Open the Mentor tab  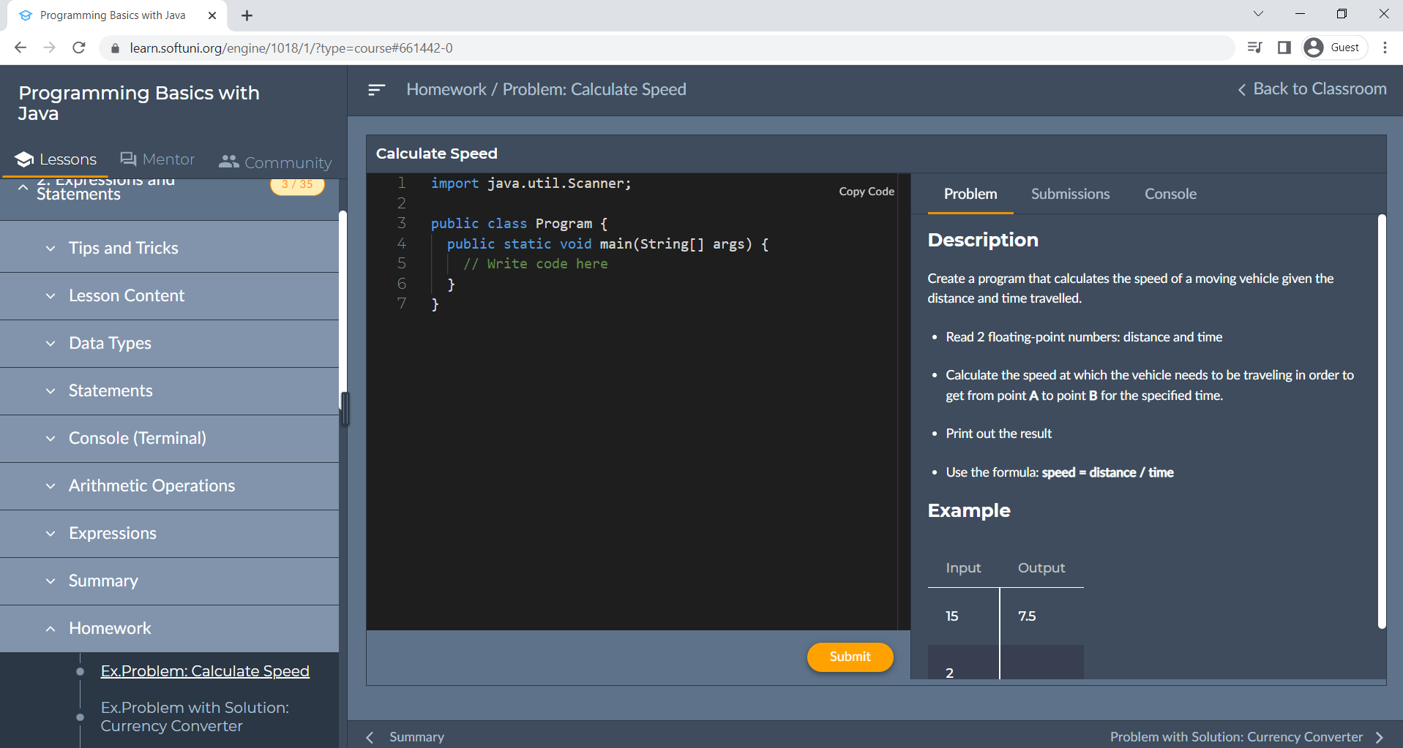(x=157, y=159)
